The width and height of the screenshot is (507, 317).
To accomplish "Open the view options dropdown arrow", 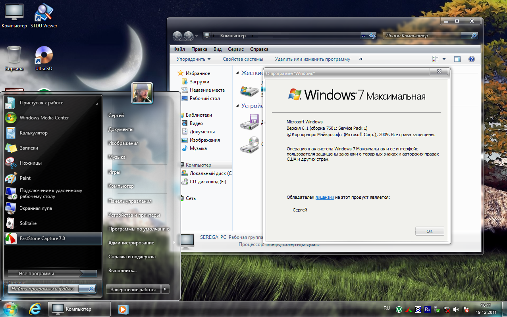I will 444,59.
